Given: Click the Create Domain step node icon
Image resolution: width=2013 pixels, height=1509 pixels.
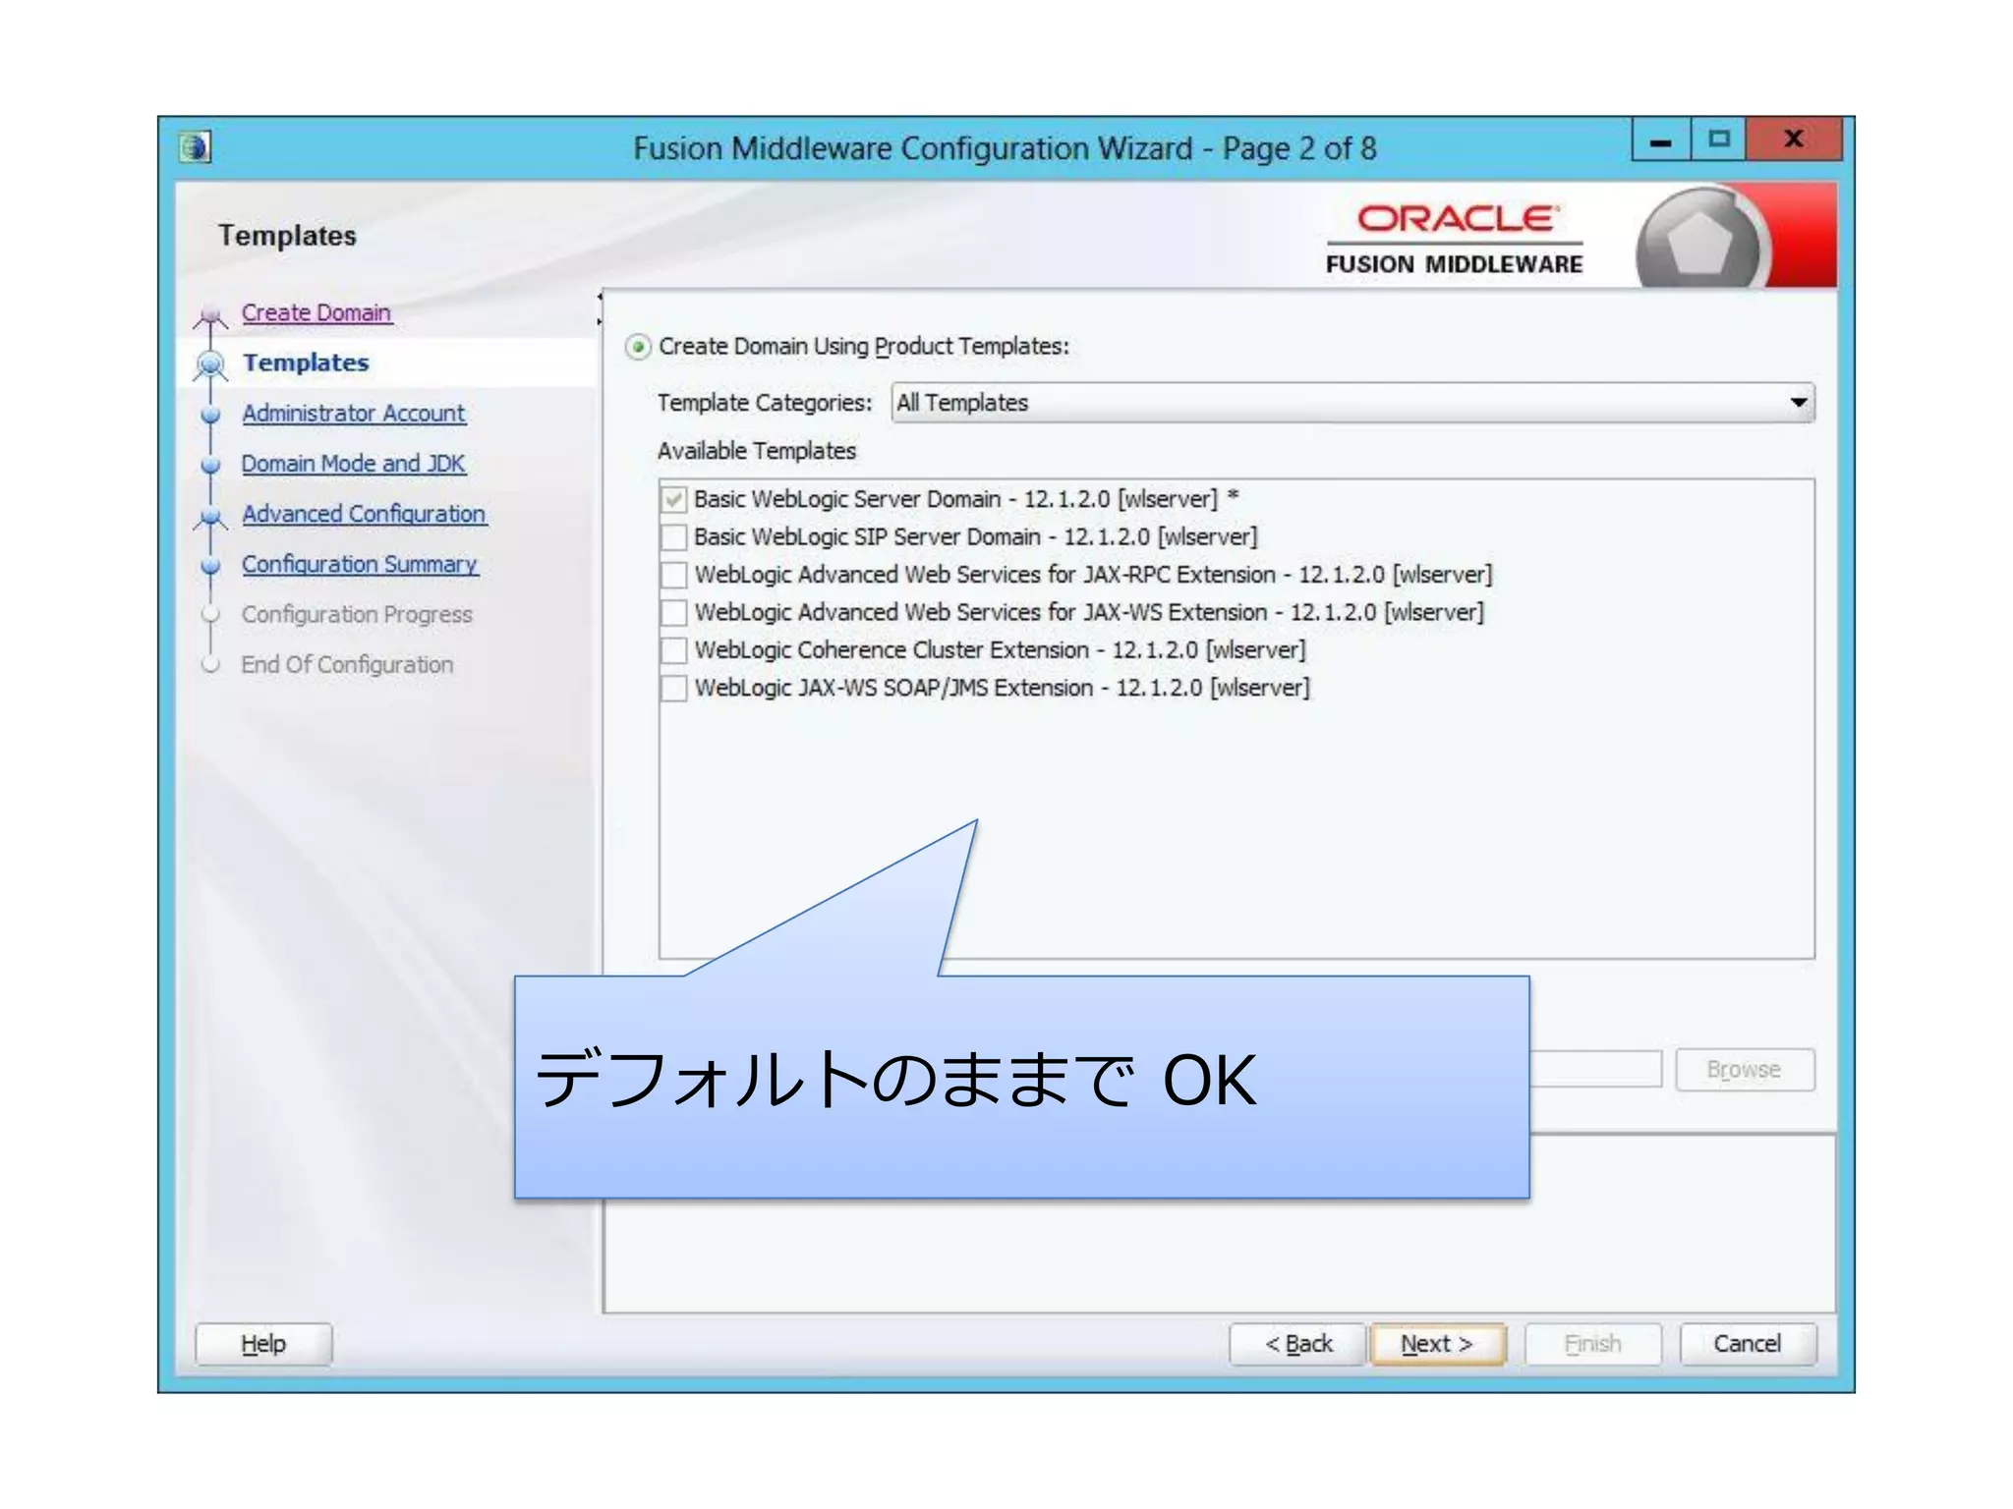Looking at the screenshot, I should [x=209, y=314].
